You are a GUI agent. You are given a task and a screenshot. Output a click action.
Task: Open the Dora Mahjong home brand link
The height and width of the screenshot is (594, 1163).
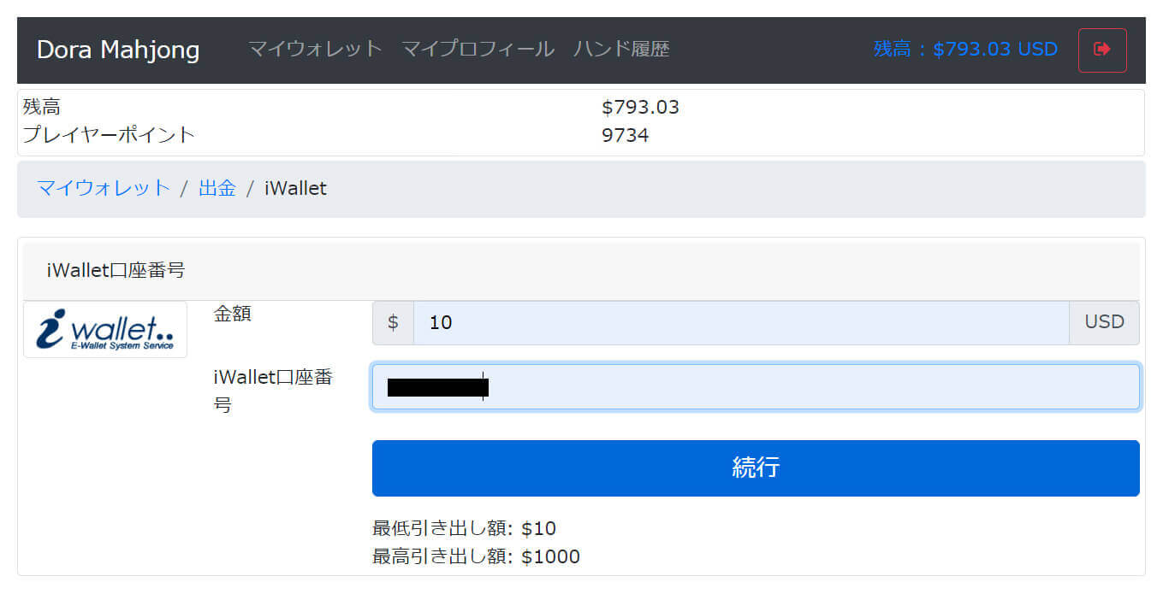[x=118, y=50]
